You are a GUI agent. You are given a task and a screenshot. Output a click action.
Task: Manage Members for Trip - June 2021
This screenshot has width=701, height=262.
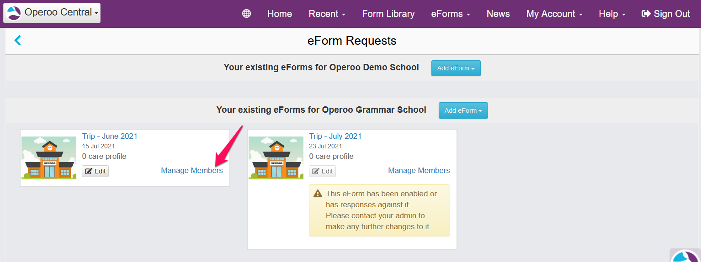[x=191, y=170]
